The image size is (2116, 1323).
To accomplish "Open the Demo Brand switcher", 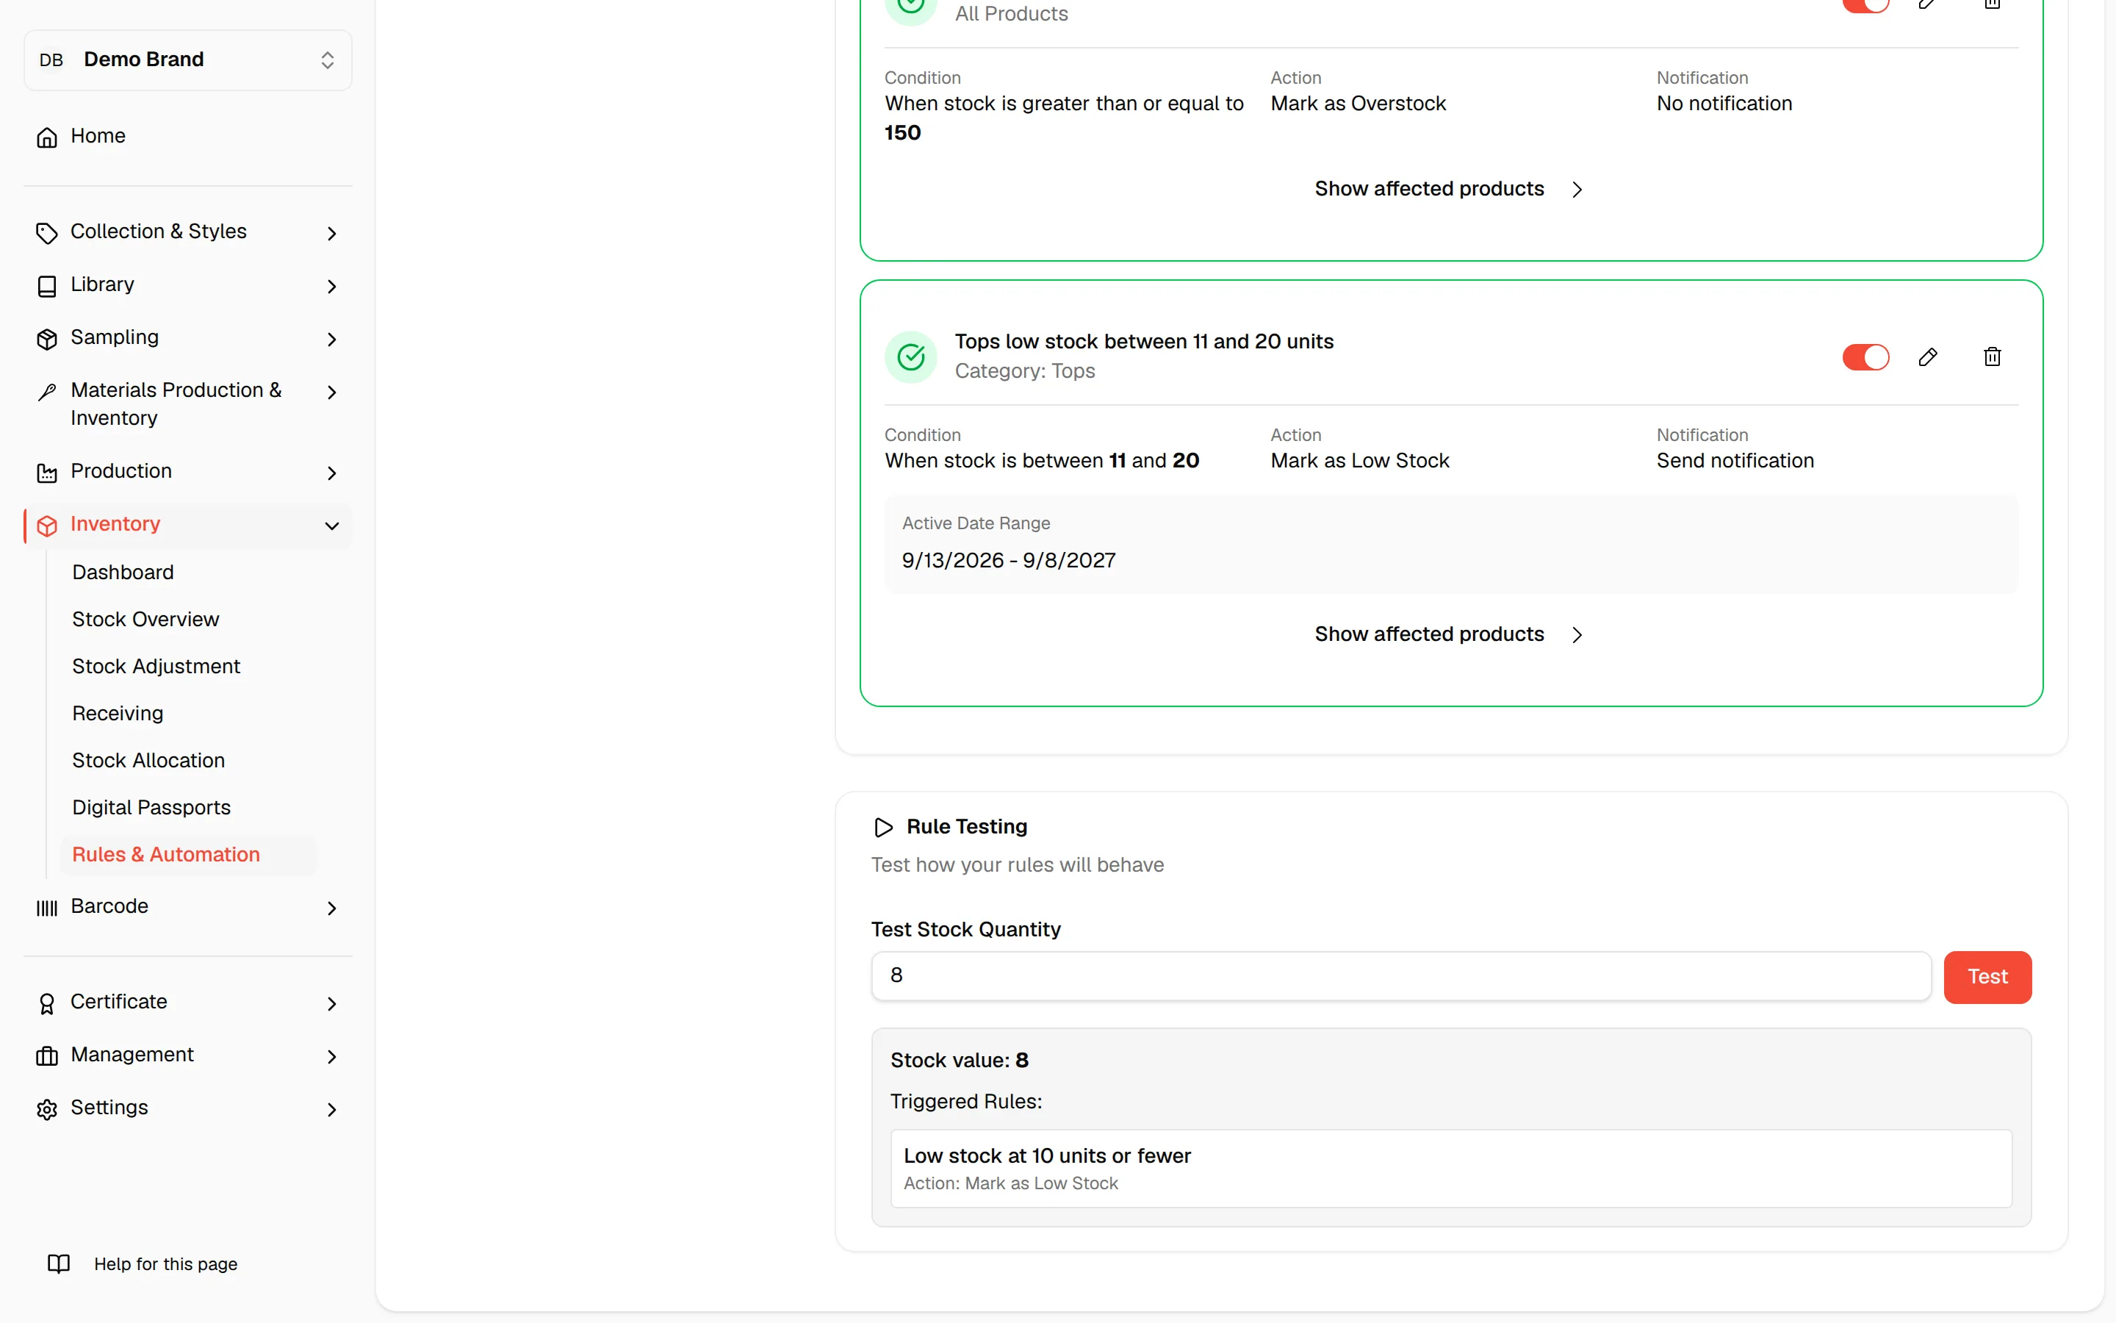I will 188,60.
